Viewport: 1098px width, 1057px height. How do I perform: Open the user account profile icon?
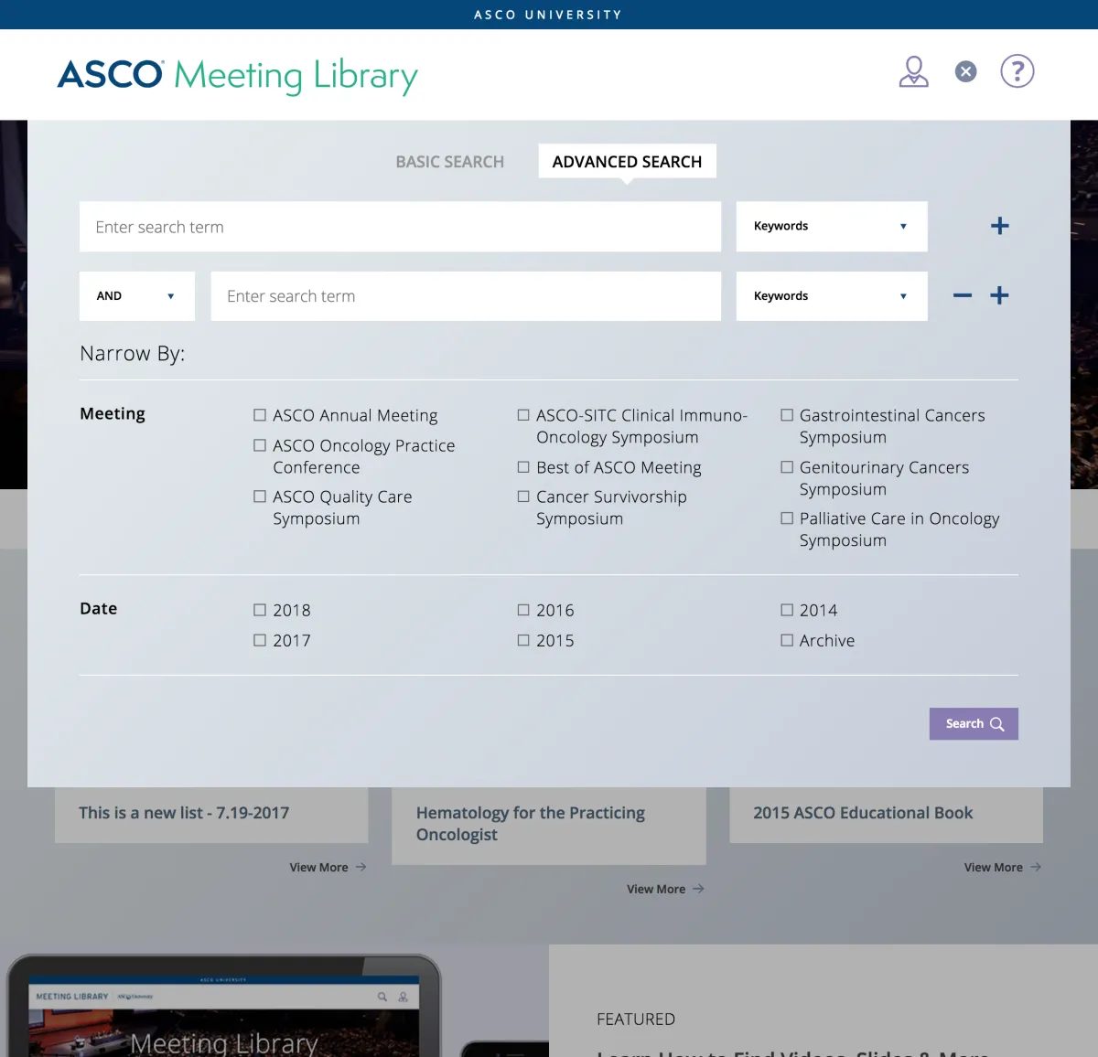(x=913, y=71)
